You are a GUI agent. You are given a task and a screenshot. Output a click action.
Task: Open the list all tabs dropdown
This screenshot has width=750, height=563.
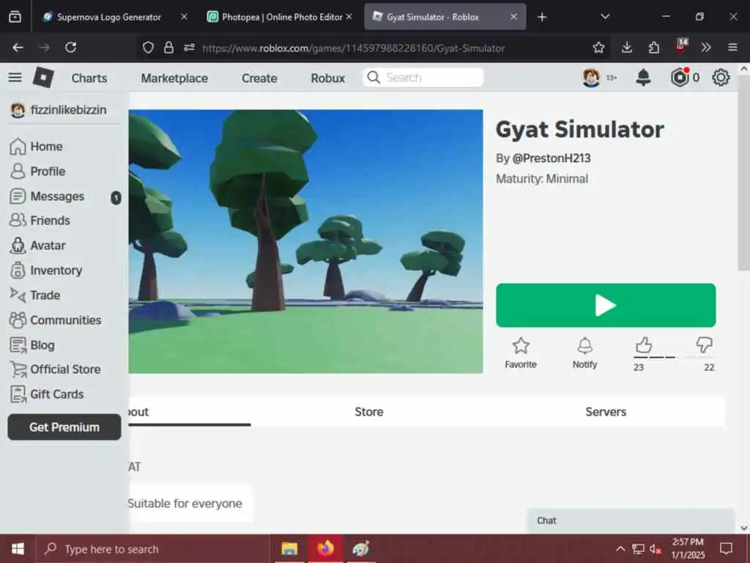point(605,17)
